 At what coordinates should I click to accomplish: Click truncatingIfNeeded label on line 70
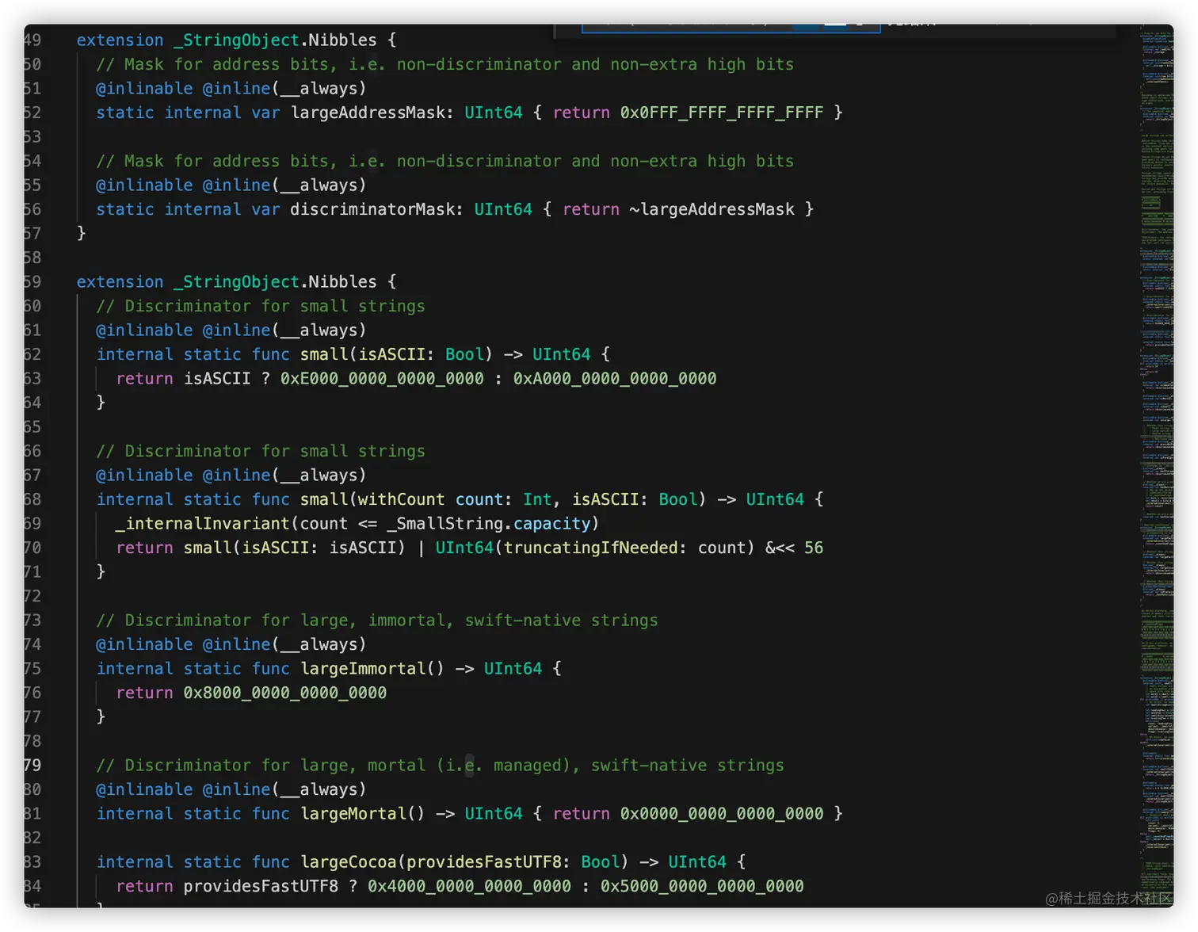pyautogui.click(x=591, y=548)
